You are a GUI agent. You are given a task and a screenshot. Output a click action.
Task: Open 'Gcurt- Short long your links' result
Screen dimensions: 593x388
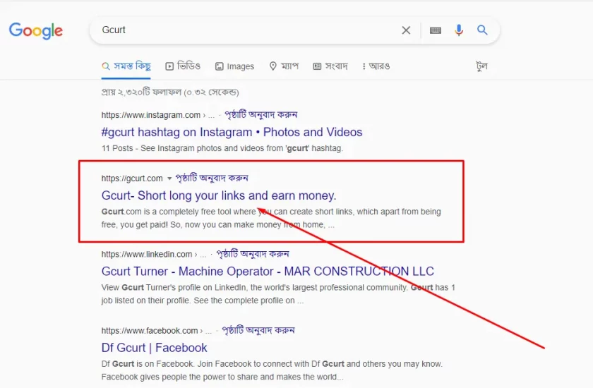(x=219, y=195)
